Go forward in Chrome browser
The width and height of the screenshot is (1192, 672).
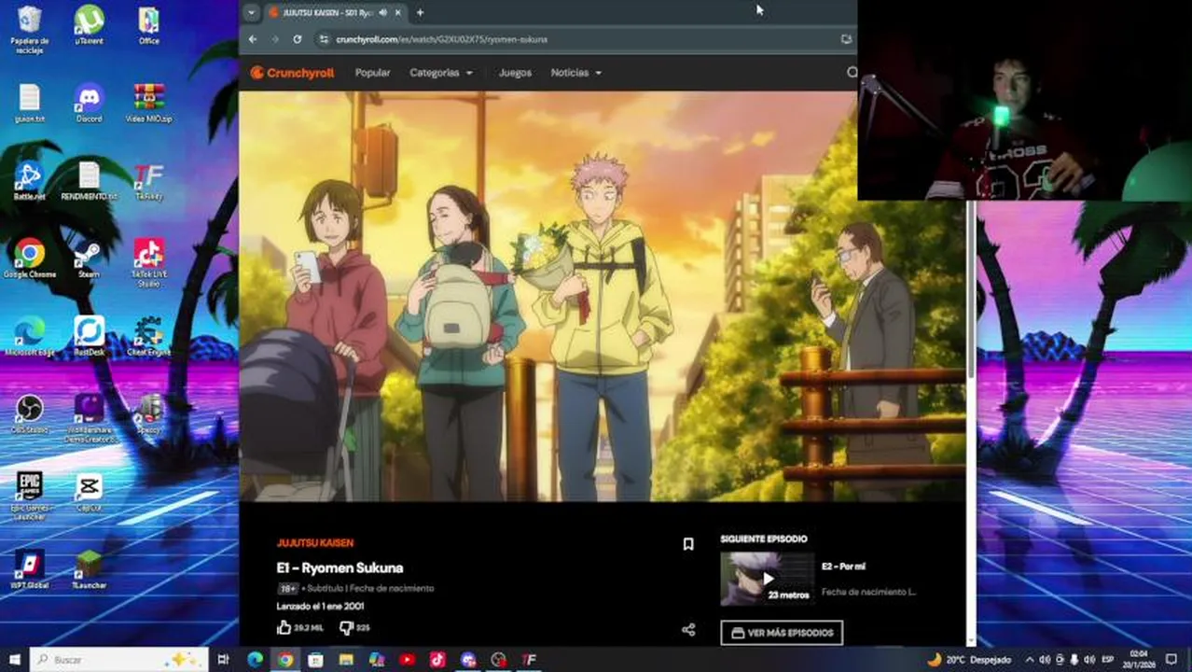click(275, 39)
